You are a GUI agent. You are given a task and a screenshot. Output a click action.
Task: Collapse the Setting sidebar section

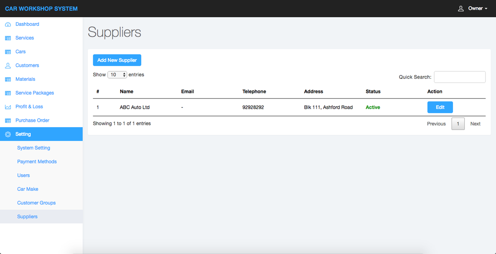tap(23, 134)
